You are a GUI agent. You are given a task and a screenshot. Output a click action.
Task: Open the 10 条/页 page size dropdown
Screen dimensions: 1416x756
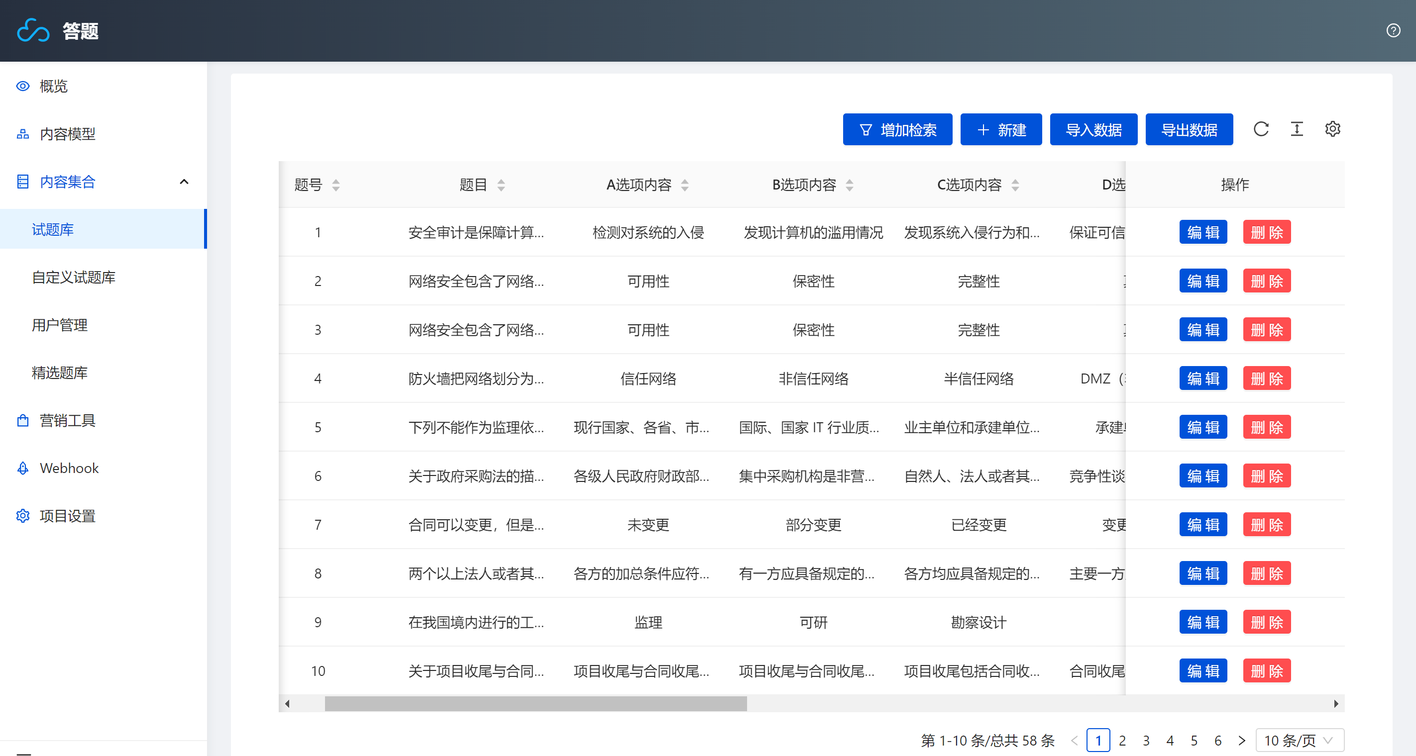(1300, 740)
